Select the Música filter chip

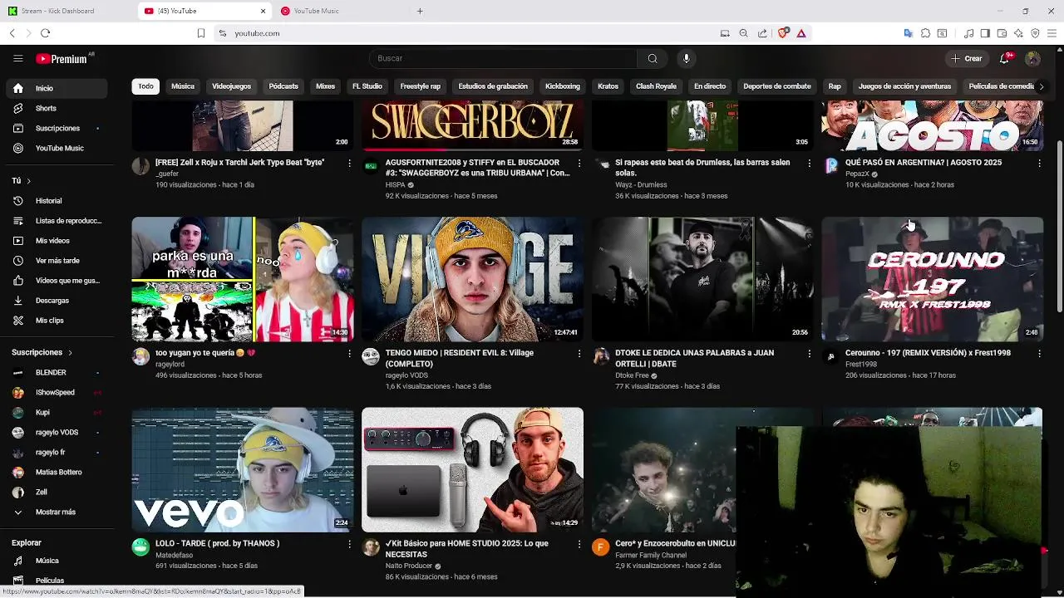pos(183,86)
